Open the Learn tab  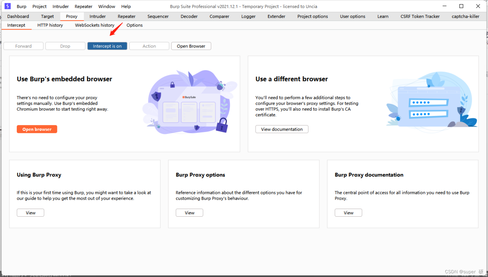coord(383,16)
